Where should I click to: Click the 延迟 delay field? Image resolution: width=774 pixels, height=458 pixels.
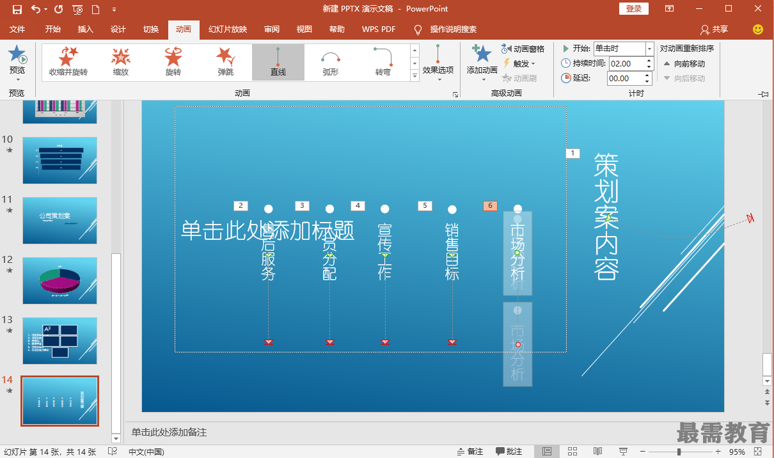pos(625,78)
